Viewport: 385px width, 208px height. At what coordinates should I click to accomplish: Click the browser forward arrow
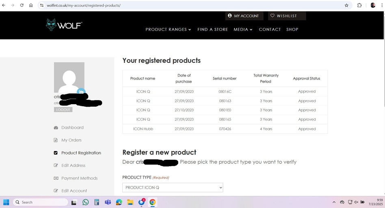[13, 5]
